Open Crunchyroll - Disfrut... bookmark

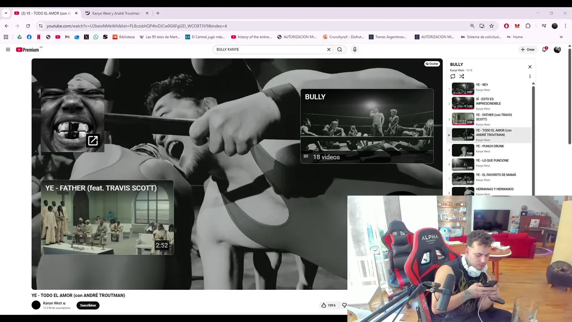343,37
